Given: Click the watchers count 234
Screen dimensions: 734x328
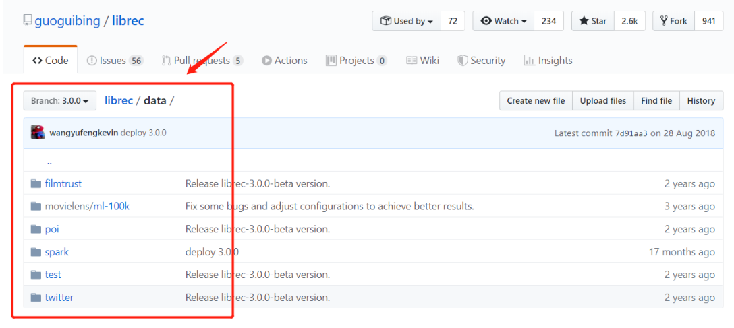Looking at the screenshot, I should (548, 21).
